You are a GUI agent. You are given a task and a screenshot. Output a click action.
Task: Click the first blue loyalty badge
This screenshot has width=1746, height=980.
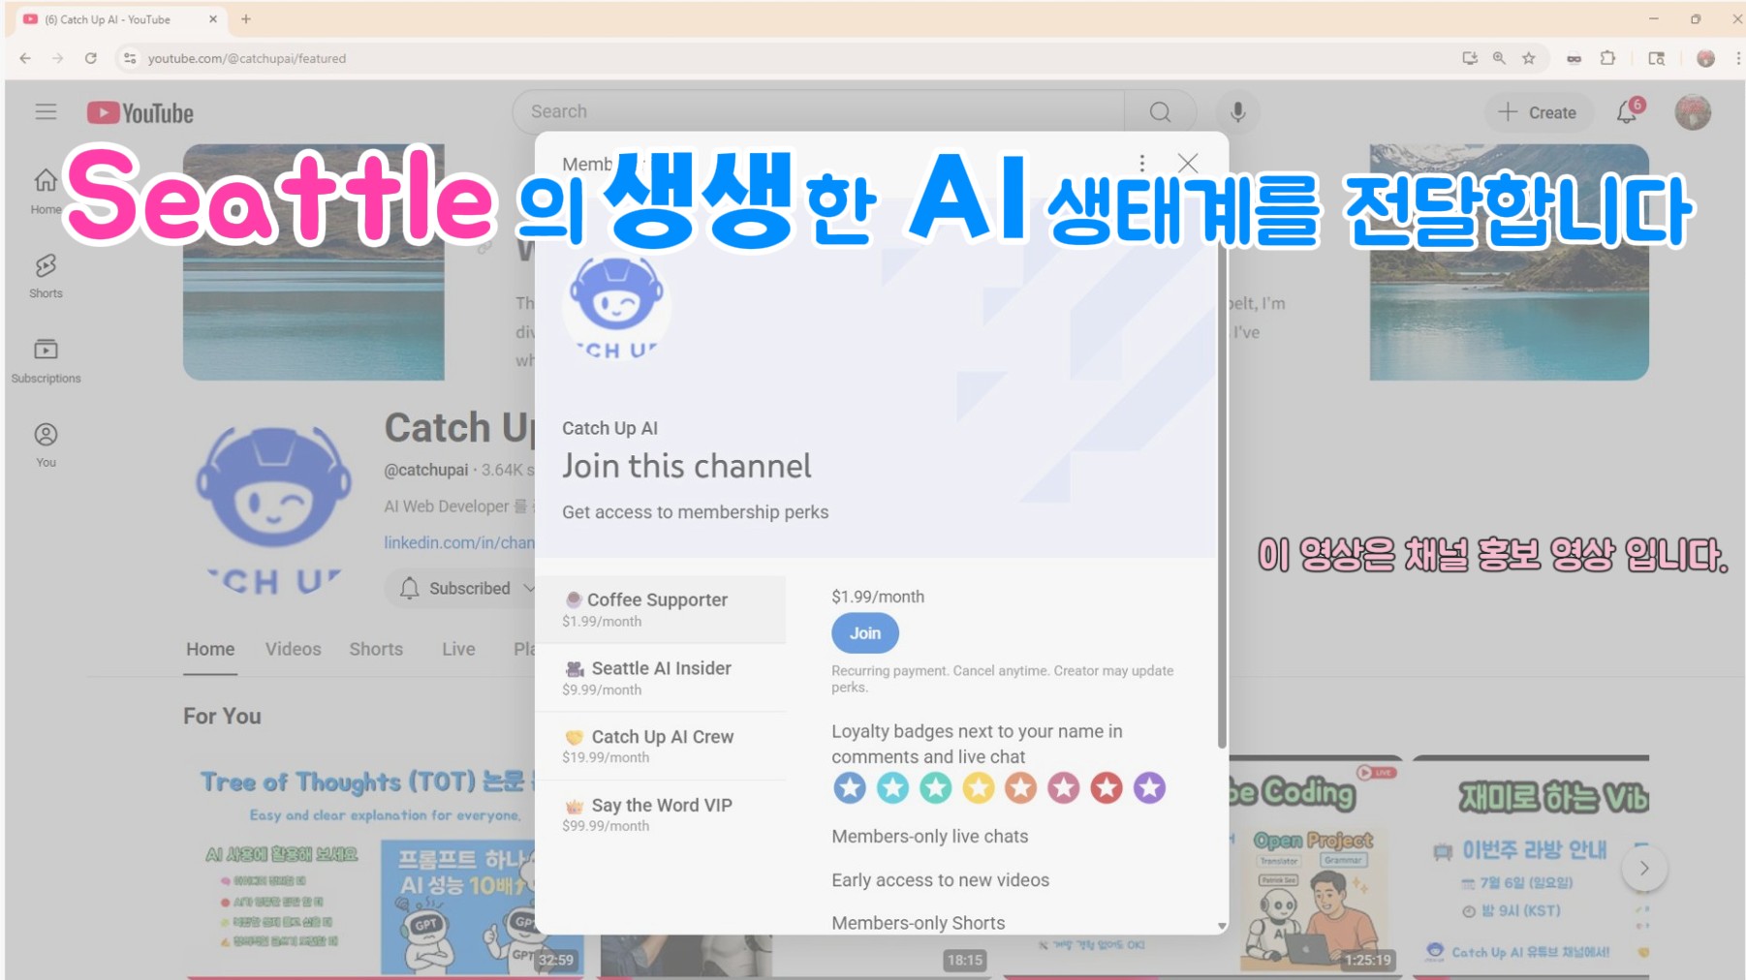(850, 788)
